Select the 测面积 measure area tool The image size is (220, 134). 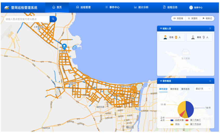pyautogui.click(x=193, y=18)
